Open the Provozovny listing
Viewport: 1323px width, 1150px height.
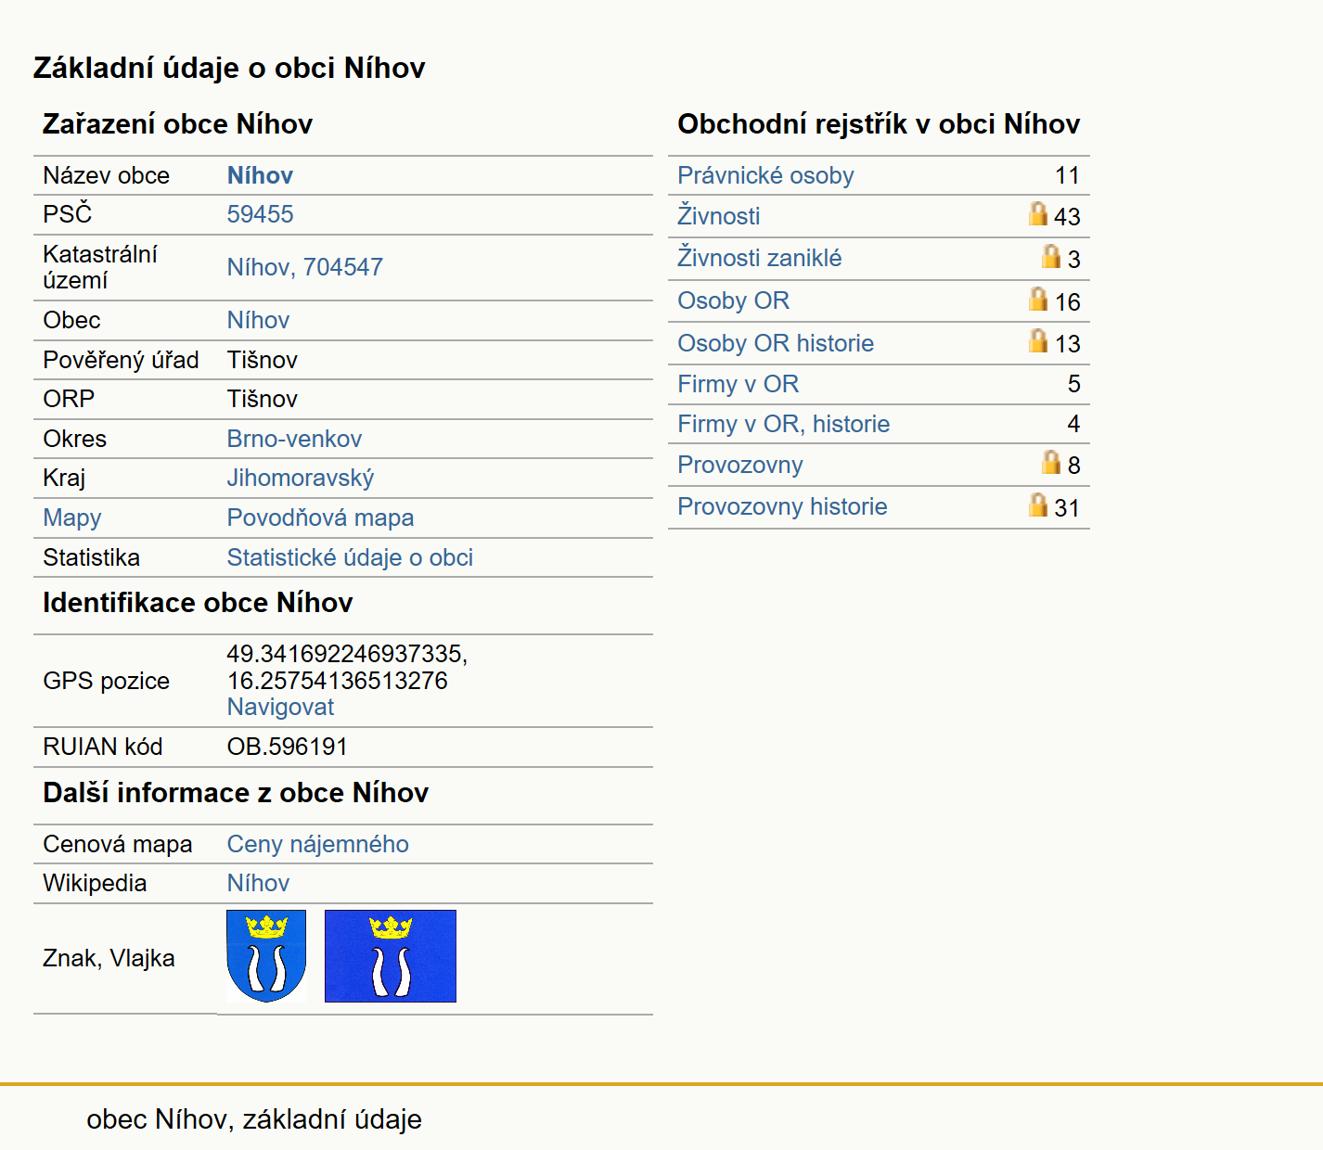pyautogui.click(x=739, y=465)
